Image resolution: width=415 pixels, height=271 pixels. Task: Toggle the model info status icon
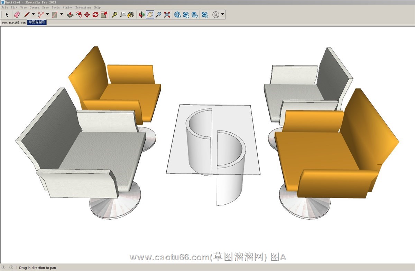(11, 268)
